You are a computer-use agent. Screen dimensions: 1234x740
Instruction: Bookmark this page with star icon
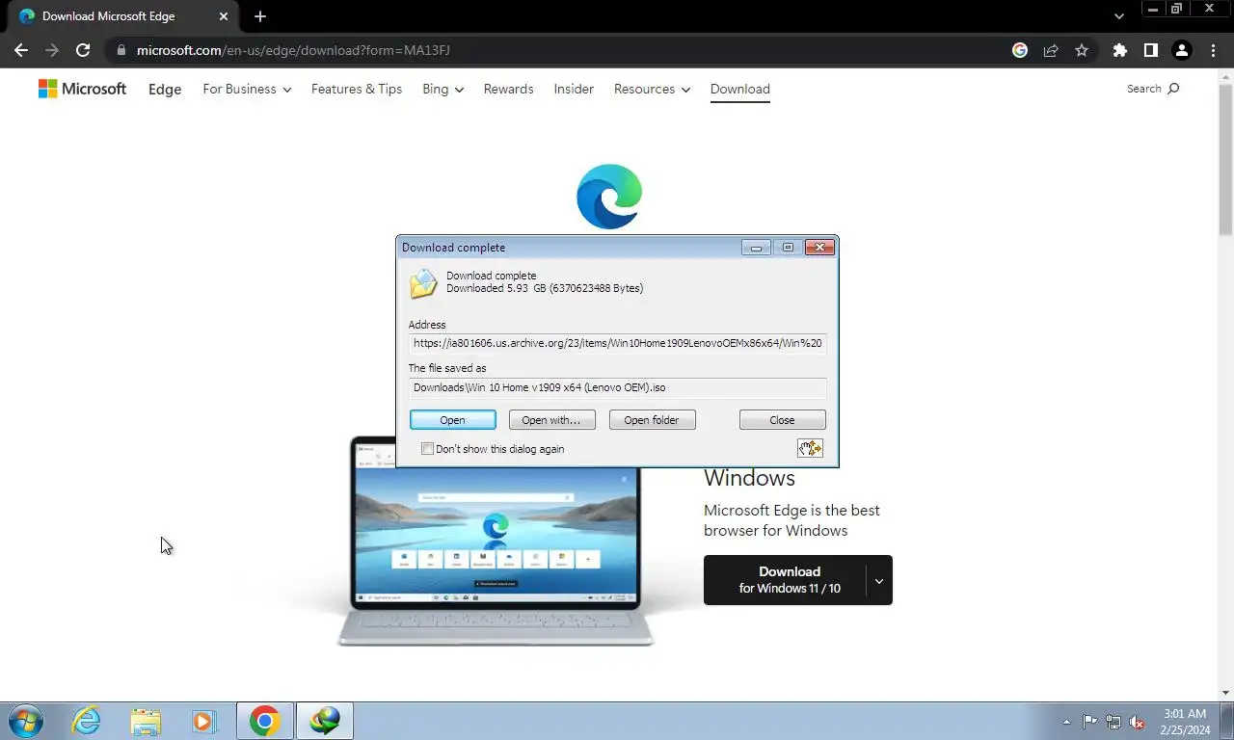tap(1082, 50)
